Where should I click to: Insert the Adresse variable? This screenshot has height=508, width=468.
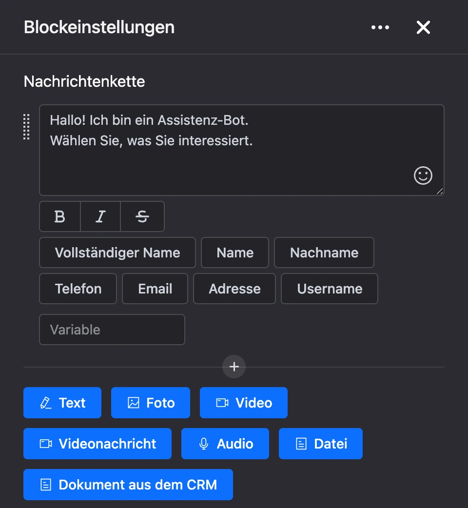[x=234, y=289]
